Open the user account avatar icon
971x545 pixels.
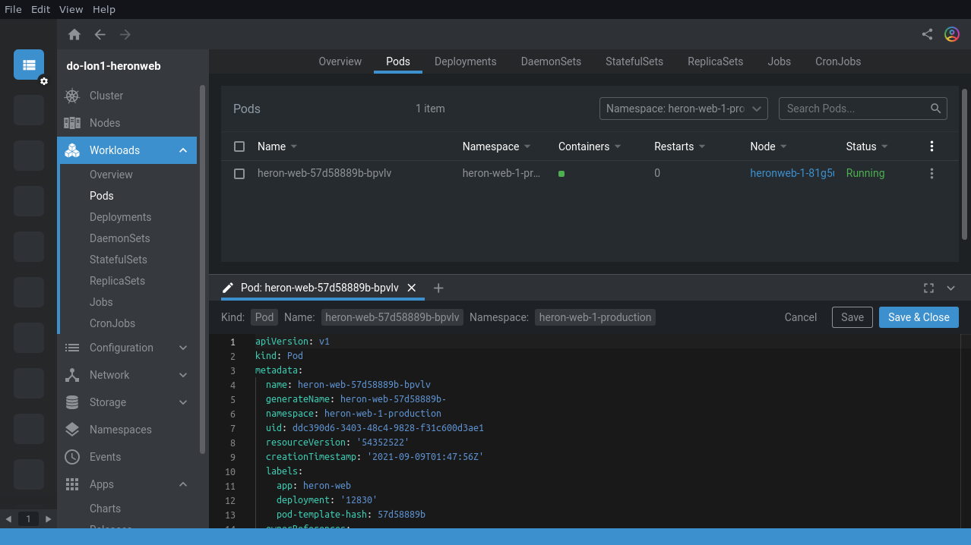[x=951, y=33]
